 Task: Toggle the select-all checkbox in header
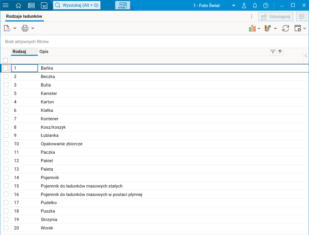click(6, 60)
